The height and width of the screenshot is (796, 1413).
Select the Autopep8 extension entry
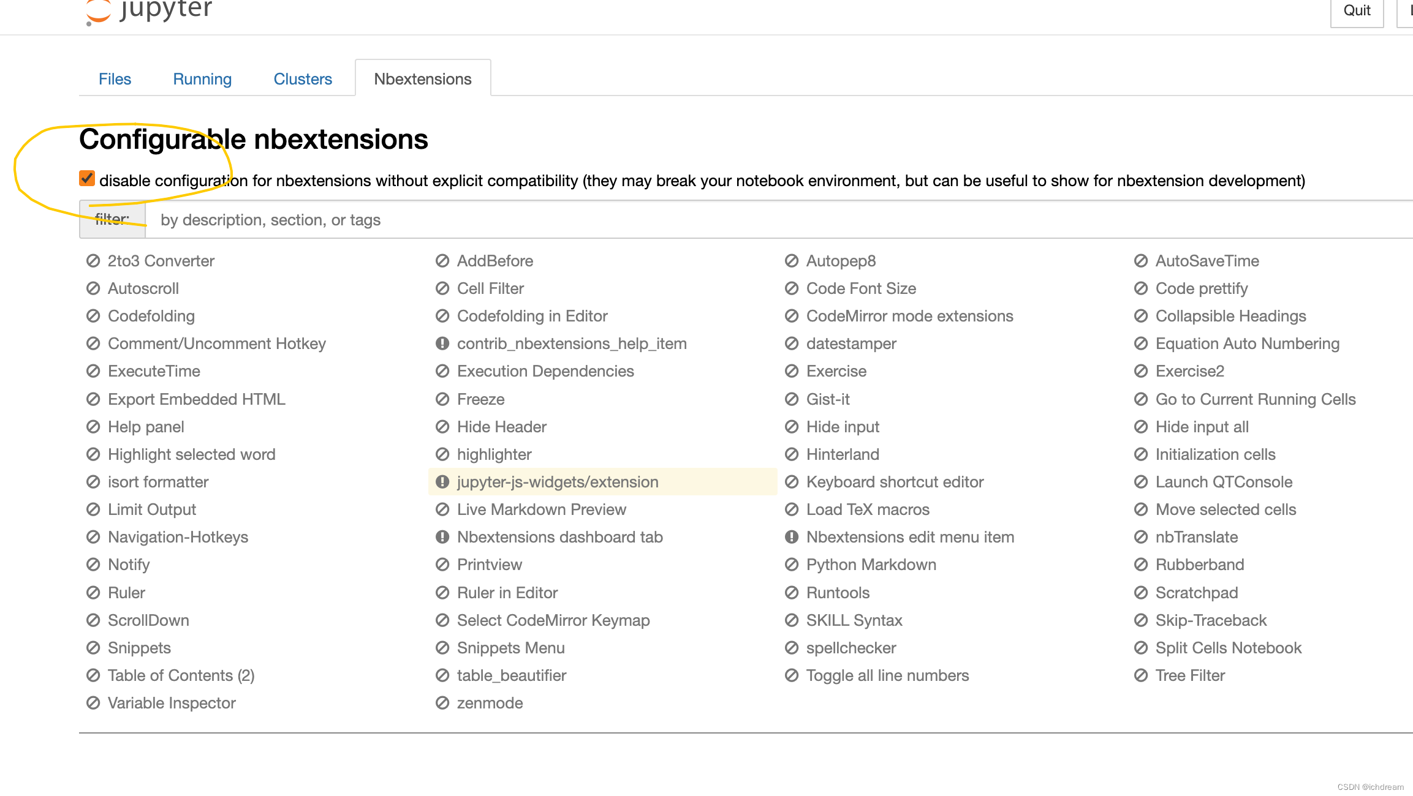pos(841,261)
